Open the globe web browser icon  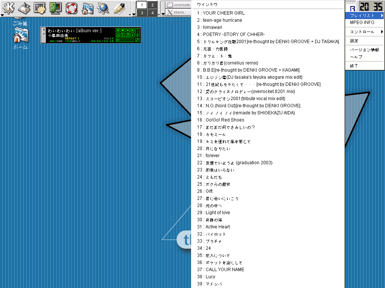(103, 7)
